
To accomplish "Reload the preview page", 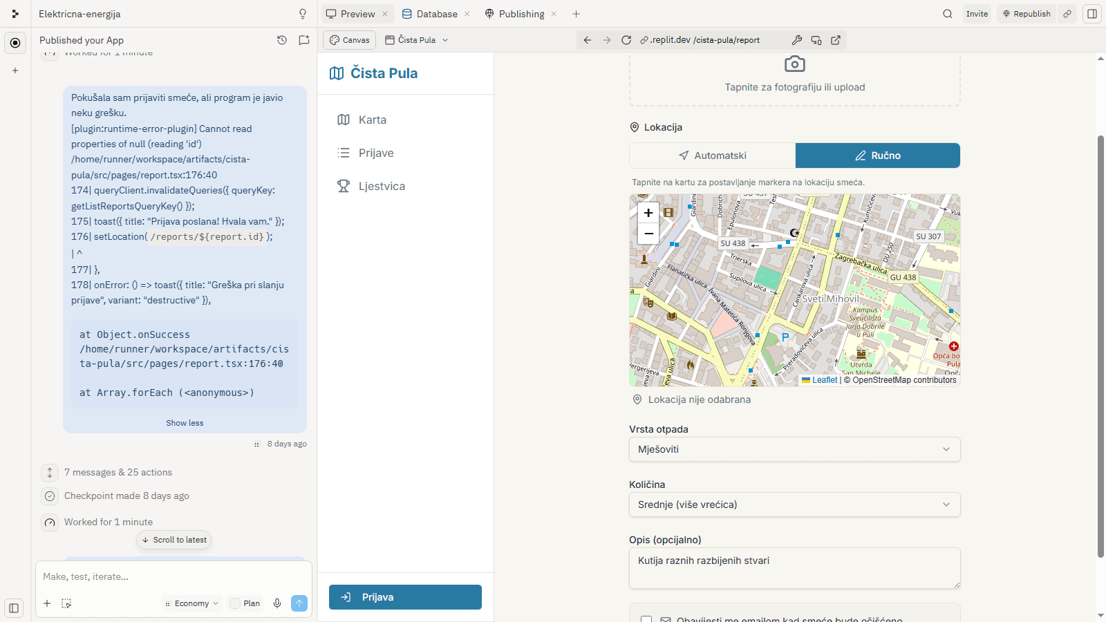I will tap(626, 40).
